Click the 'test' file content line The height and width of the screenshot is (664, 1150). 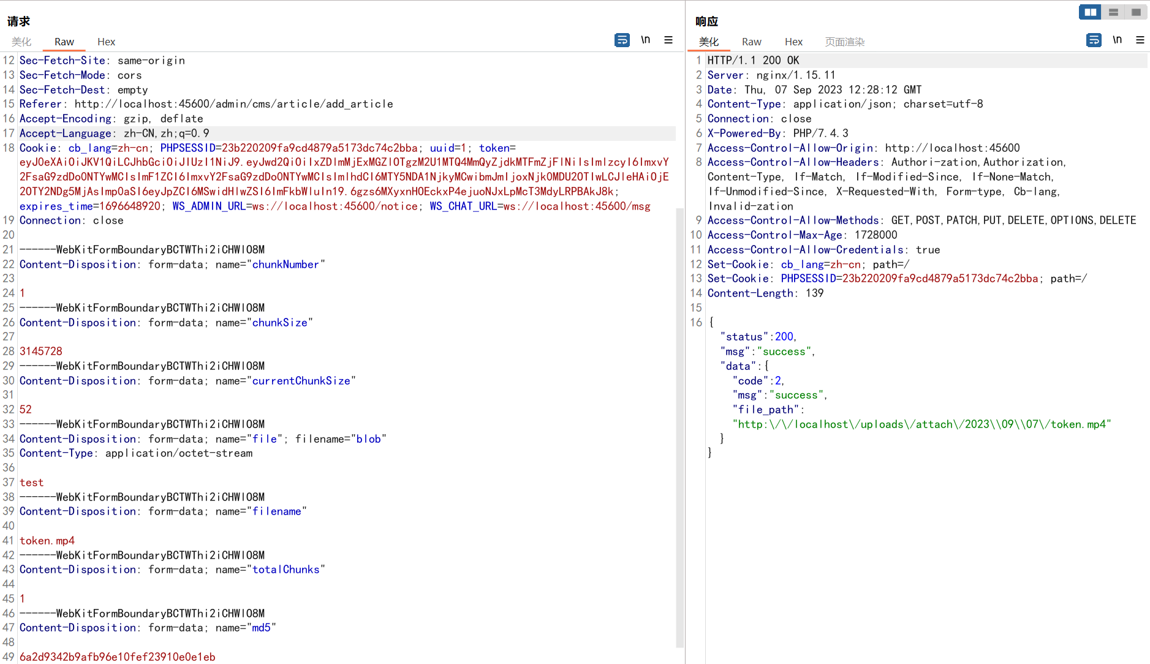point(32,483)
